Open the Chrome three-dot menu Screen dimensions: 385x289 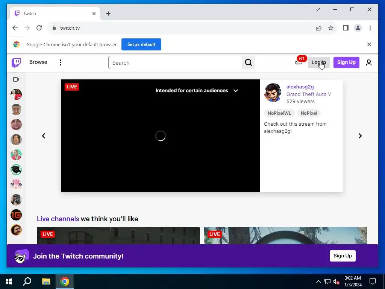tap(370, 28)
